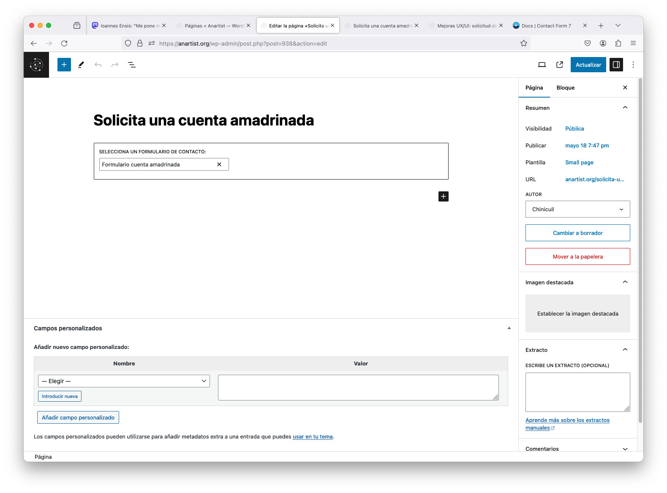
Task: Open the browser shield tracking protection icon
Action: click(x=128, y=43)
